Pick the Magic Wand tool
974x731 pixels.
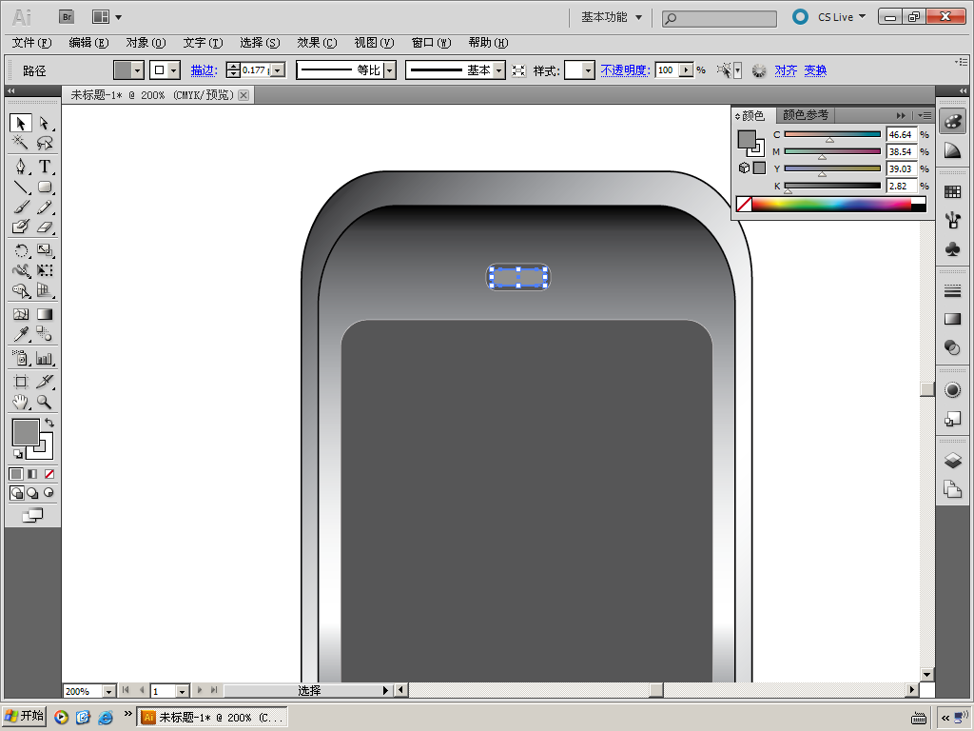pos(21,144)
